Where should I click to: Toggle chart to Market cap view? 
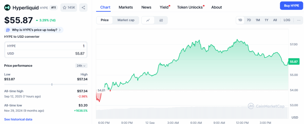[126, 20]
